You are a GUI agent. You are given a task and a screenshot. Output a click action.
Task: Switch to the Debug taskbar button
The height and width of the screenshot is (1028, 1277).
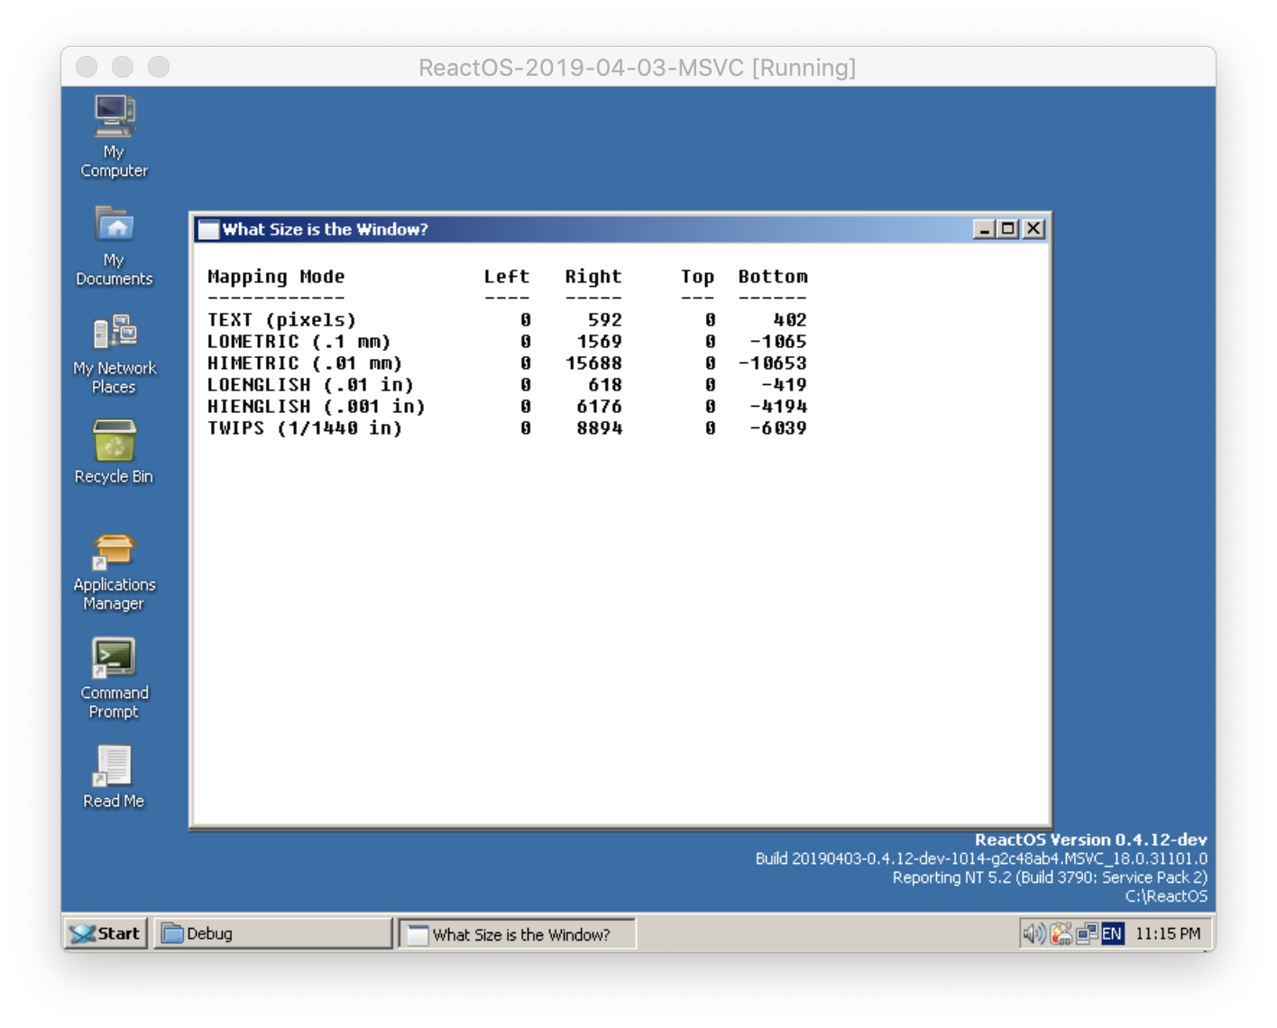pyautogui.click(x=272, y=933)
